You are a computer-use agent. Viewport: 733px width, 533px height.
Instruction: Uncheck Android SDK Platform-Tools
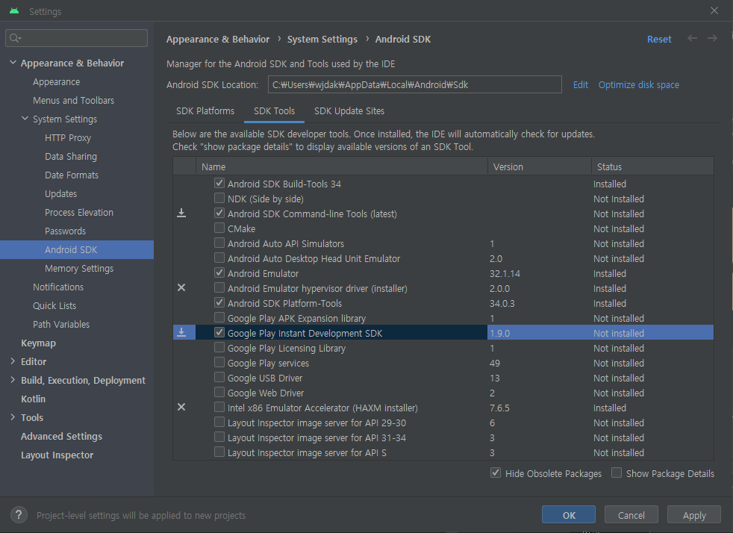point(219,302)
